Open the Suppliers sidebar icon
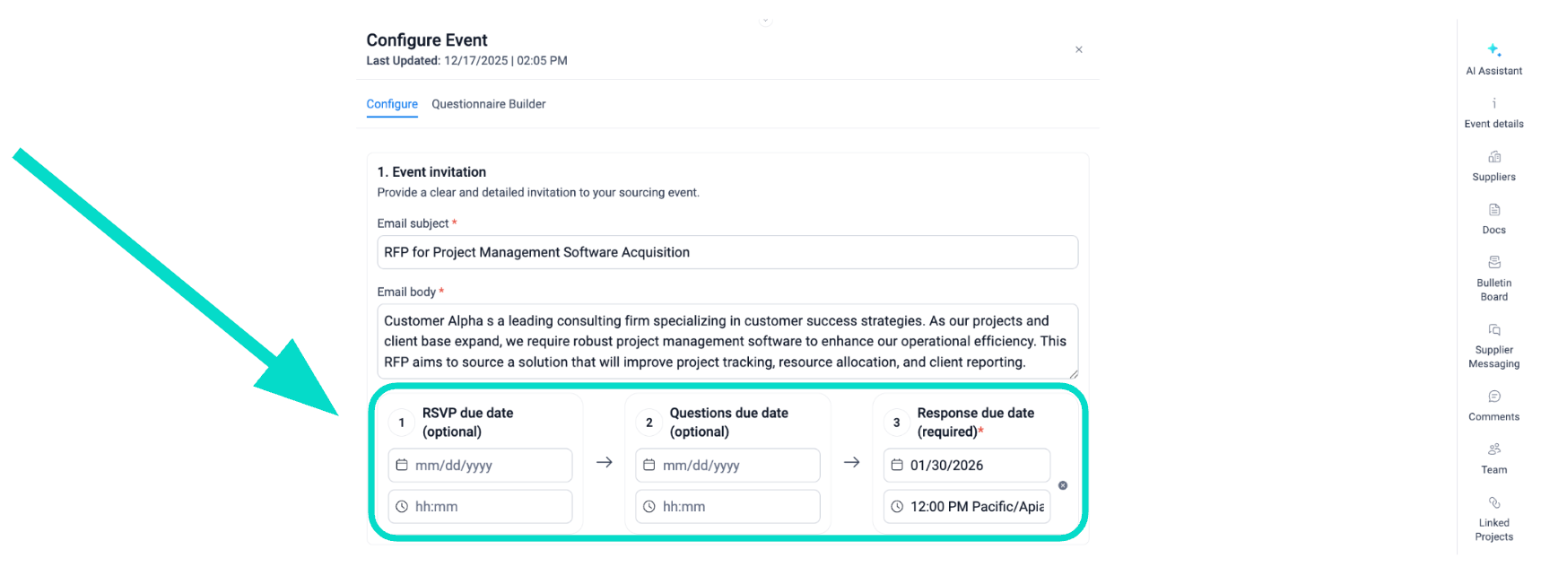The image size is (1541, 567). point(1493,157)
